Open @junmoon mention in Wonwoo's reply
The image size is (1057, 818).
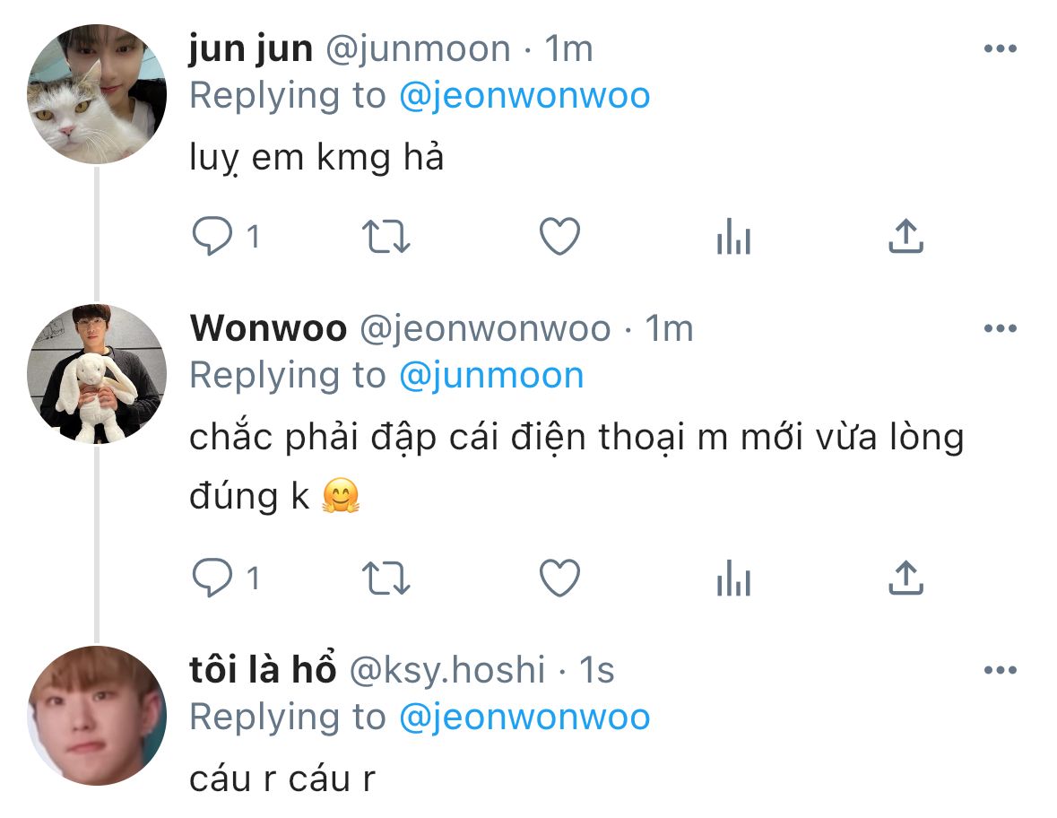coord(491,375)
